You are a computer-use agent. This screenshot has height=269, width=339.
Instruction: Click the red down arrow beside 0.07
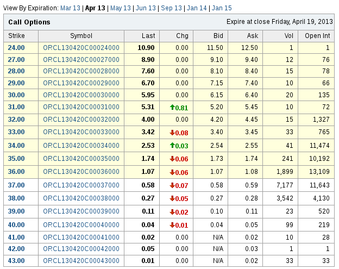[172, 185]
